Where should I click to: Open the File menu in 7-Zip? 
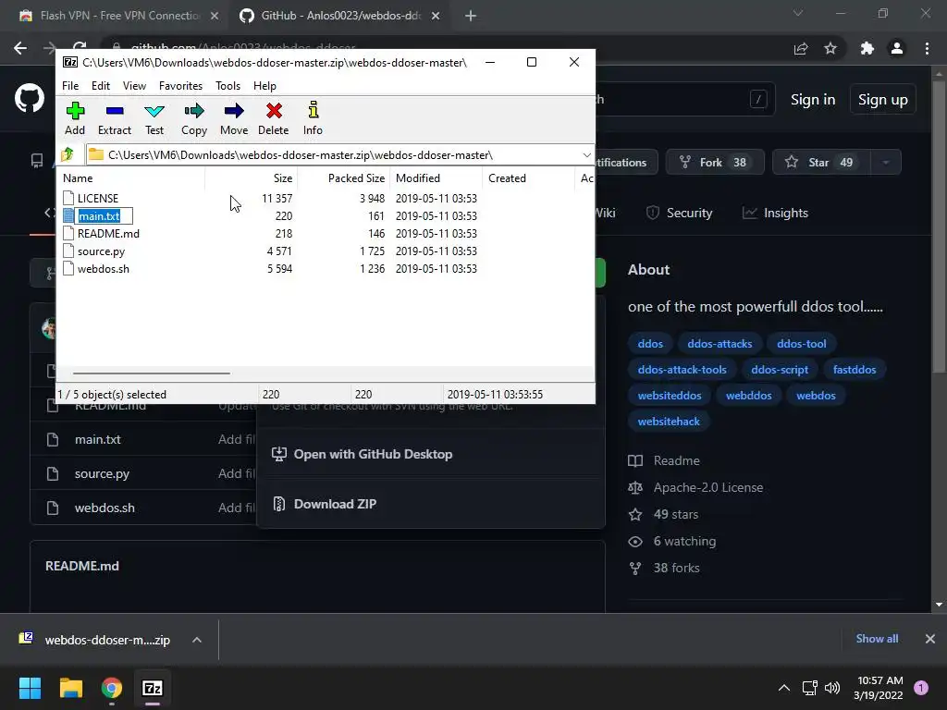(70, 86)
